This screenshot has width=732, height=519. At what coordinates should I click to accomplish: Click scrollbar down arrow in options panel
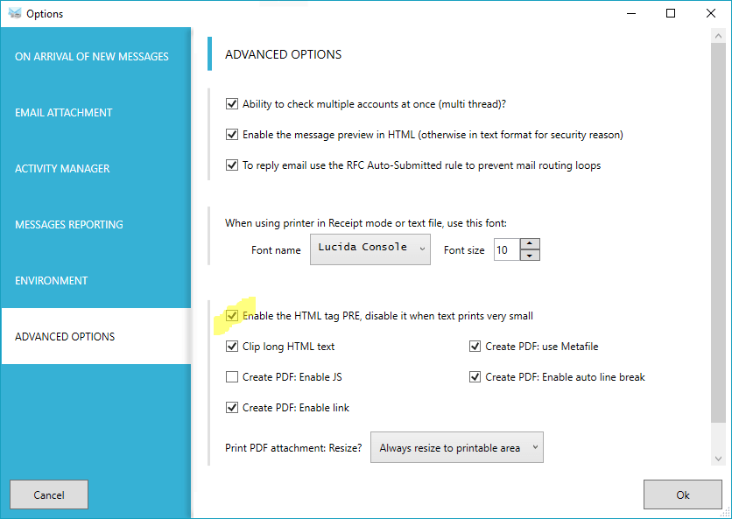[719, 459]
